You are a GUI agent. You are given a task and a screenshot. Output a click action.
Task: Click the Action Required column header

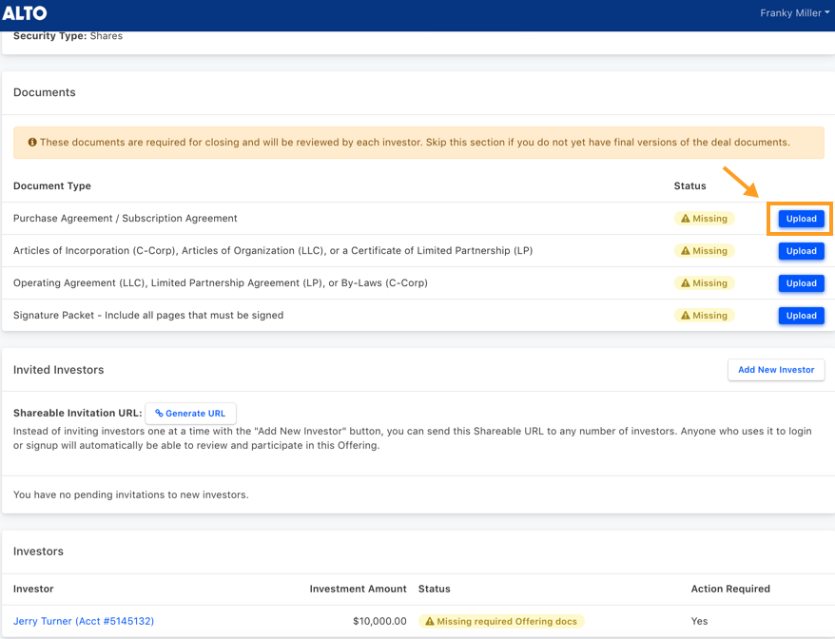click(730, 589)
